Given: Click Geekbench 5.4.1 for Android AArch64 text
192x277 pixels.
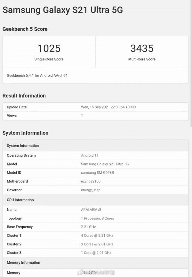Looking at the screenshot, I should click(x=37, y=75).
